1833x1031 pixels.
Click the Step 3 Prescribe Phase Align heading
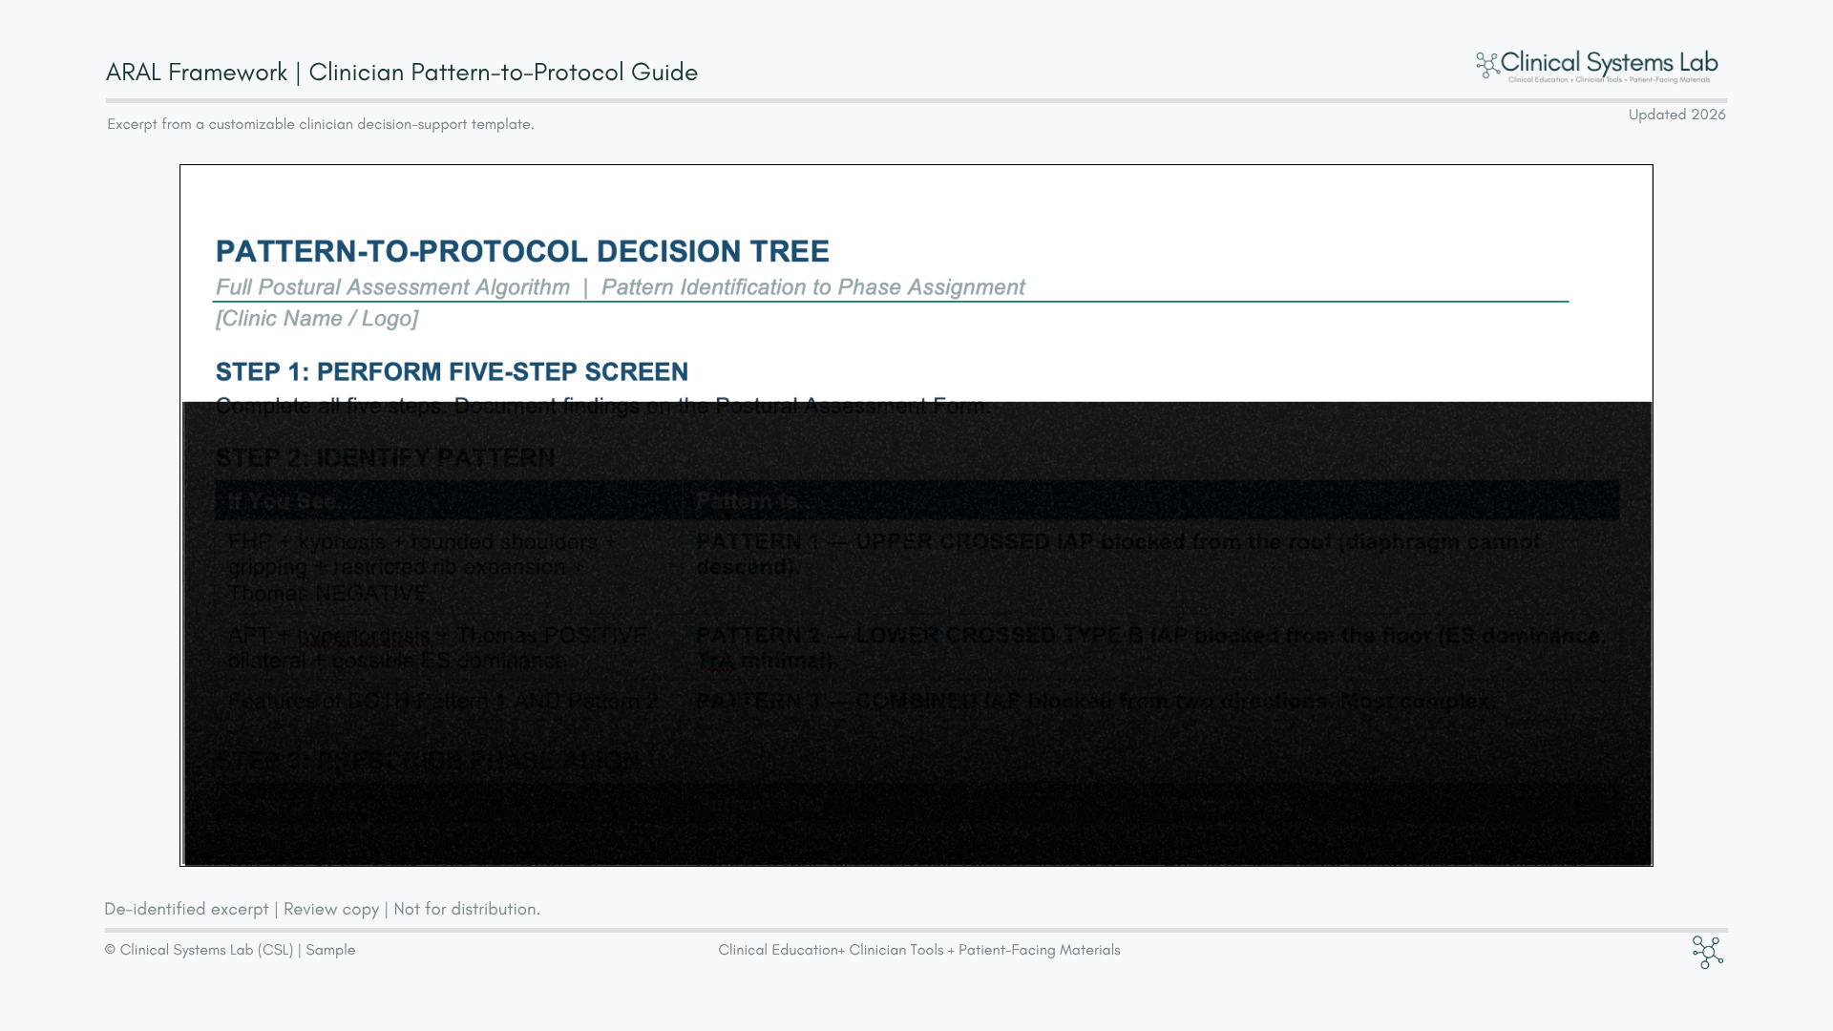tap(430, 762)
